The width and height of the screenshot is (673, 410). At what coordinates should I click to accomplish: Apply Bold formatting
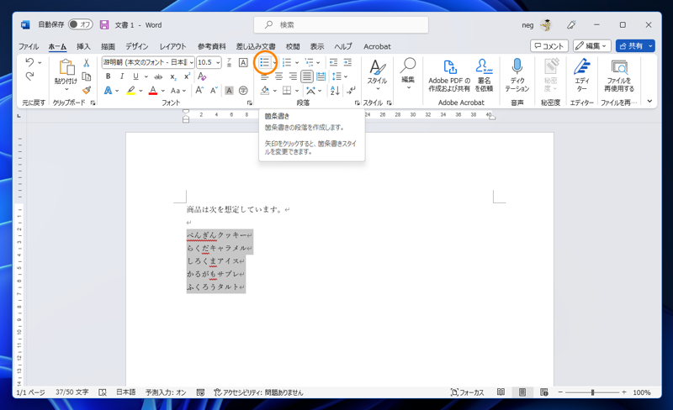(109, 76)
